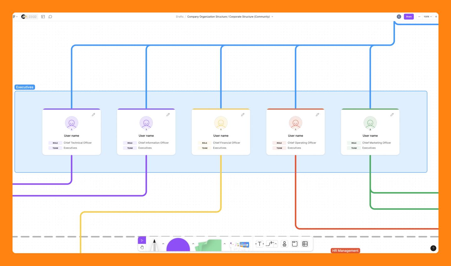The image size is (451, 266).
Task: Open the Stamp tool
Action: (x=284, y=244)
